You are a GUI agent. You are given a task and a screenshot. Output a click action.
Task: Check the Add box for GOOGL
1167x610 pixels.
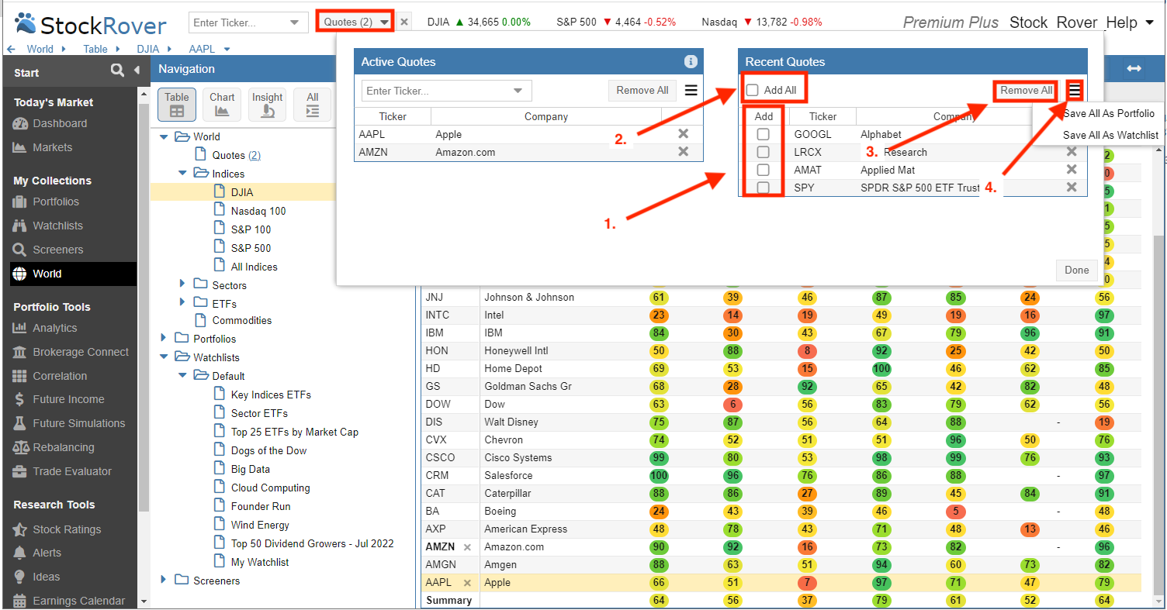point(764,134)
